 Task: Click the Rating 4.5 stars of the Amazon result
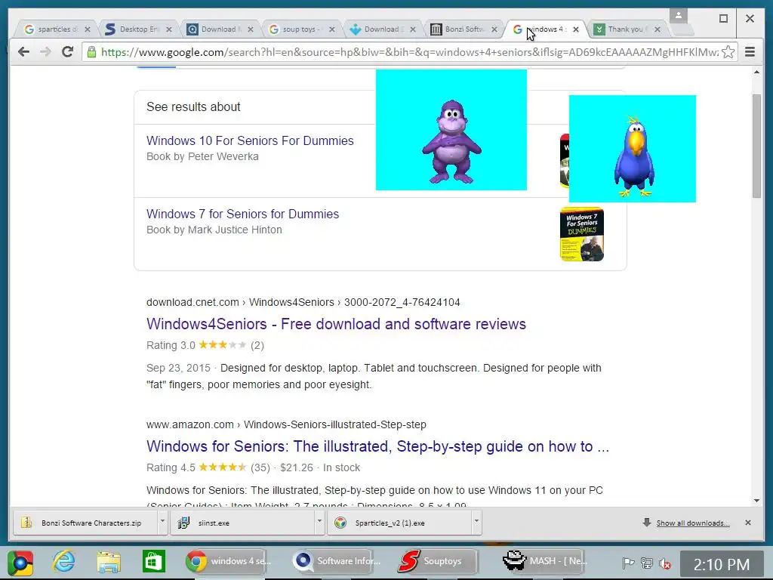coord(223,467)
